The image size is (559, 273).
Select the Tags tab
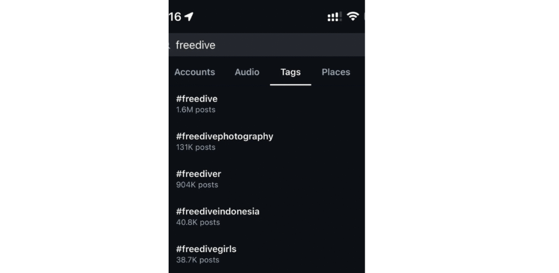[x=290, y=72]
